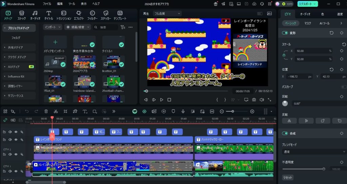Expand the サブシーケンス tree item
Viewport: 347px width, 184px height.
point(19,96)
